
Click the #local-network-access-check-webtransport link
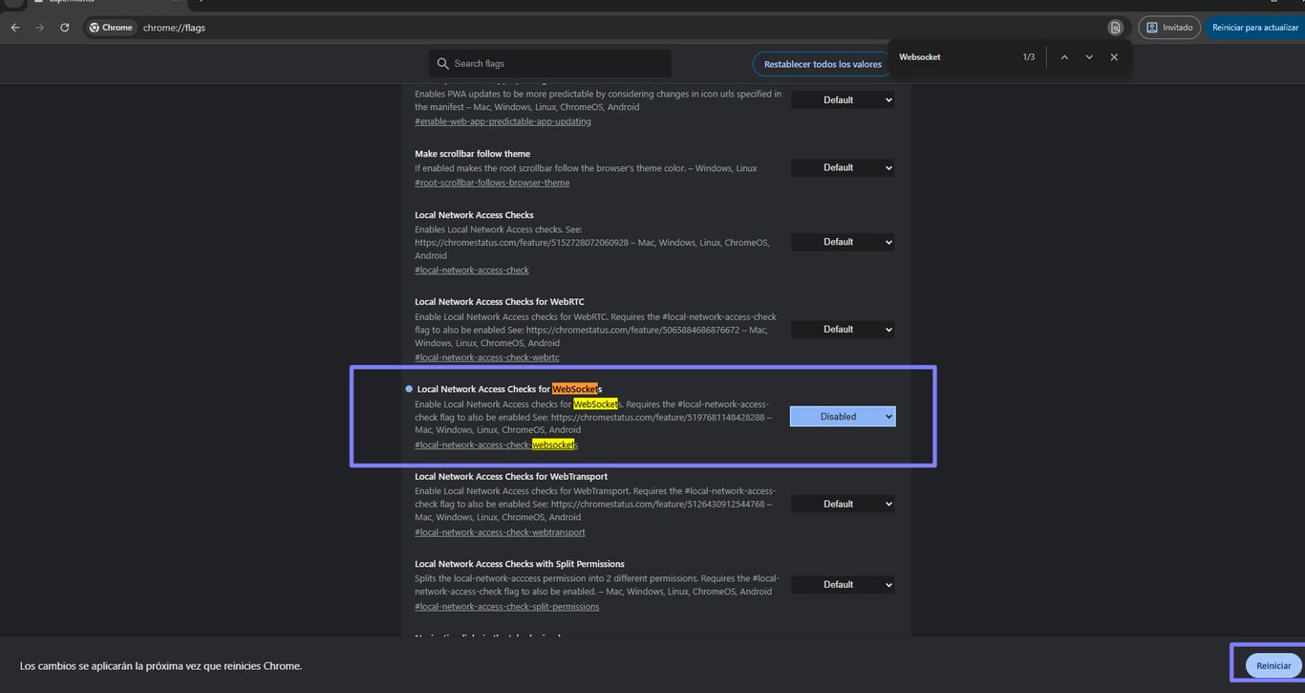[500, 532]
